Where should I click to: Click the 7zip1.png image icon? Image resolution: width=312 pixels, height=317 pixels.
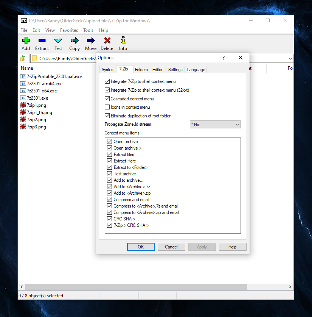point(23,105)
